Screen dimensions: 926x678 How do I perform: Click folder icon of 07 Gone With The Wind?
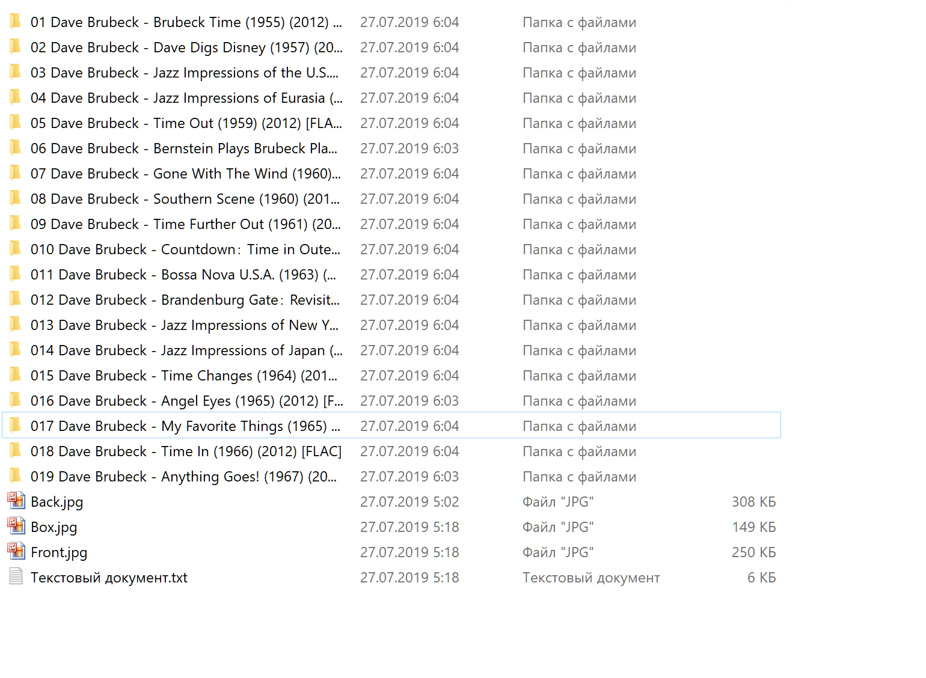pyautogui.click(x=15, y=174)
